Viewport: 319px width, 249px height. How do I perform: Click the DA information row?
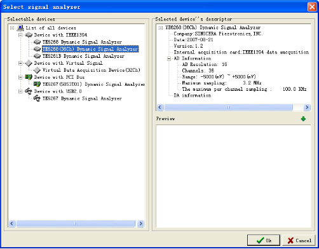[193, 95]
